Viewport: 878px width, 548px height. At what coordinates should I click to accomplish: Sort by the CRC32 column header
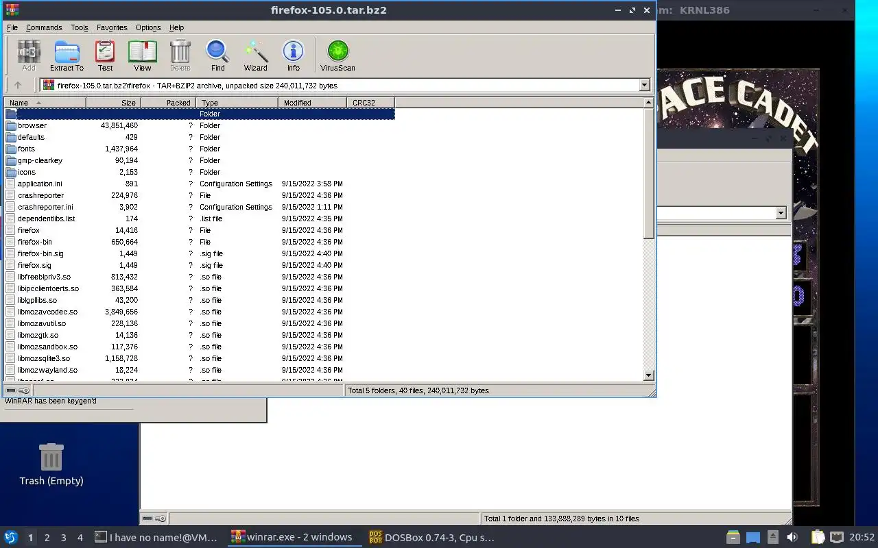(x=370, y=103)
